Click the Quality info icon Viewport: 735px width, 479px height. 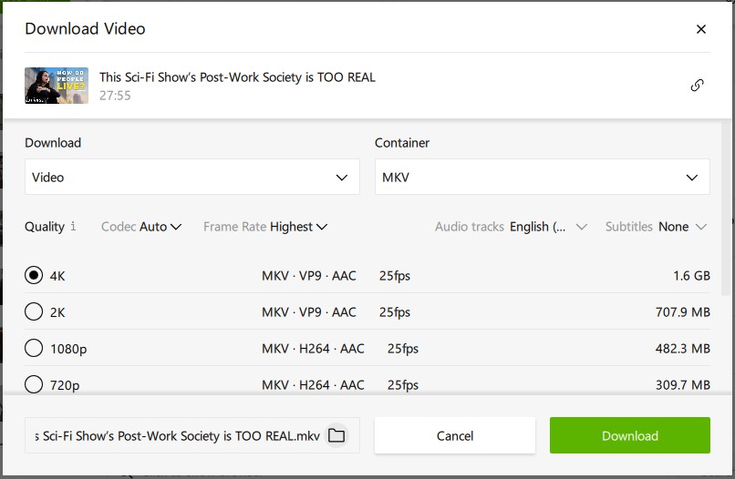73,227
